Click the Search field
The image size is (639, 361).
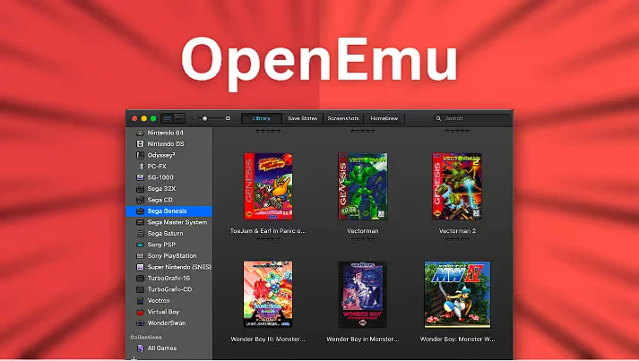click(472, 118)
